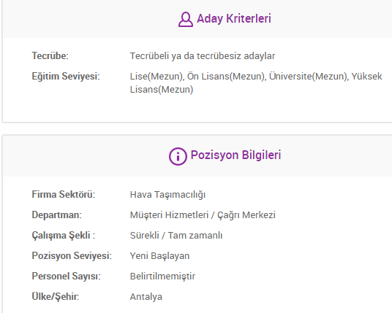Select the Aday Kriterleri heading
This screenshot has width=392, height=313.
coord(234,19)
